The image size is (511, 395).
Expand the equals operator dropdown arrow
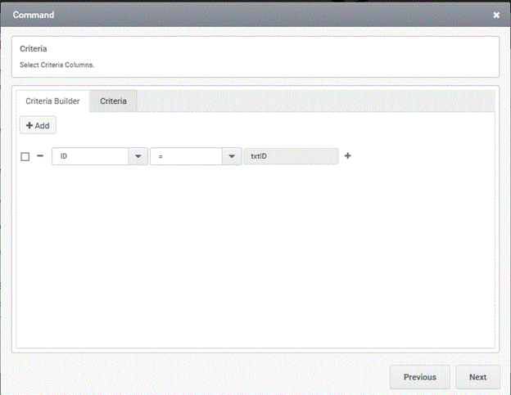pyautogui.click(x=232, y=156)
